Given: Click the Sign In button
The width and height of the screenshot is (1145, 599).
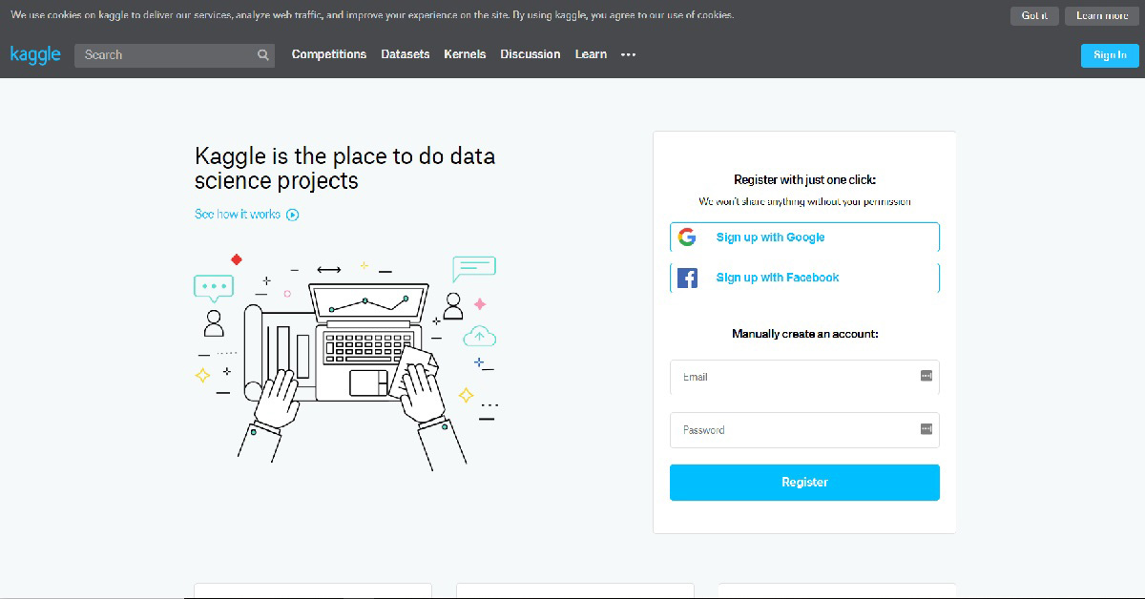Looking at the screenshot, I should click(x=1109, y=54).
